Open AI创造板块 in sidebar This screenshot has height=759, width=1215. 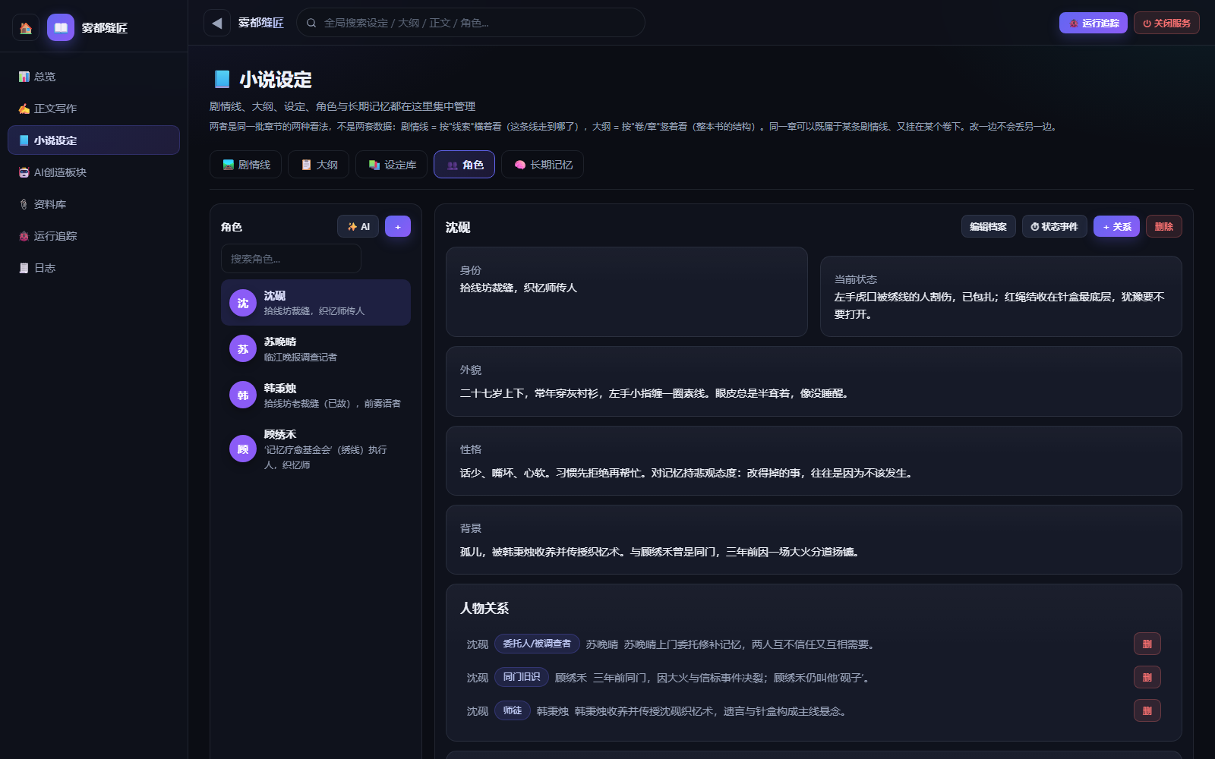click(x=93, y=172)
